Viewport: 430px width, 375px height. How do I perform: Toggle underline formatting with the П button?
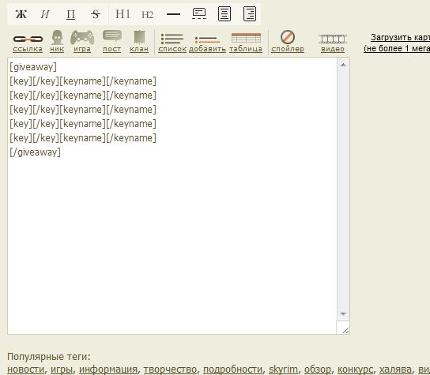(70, 14)
